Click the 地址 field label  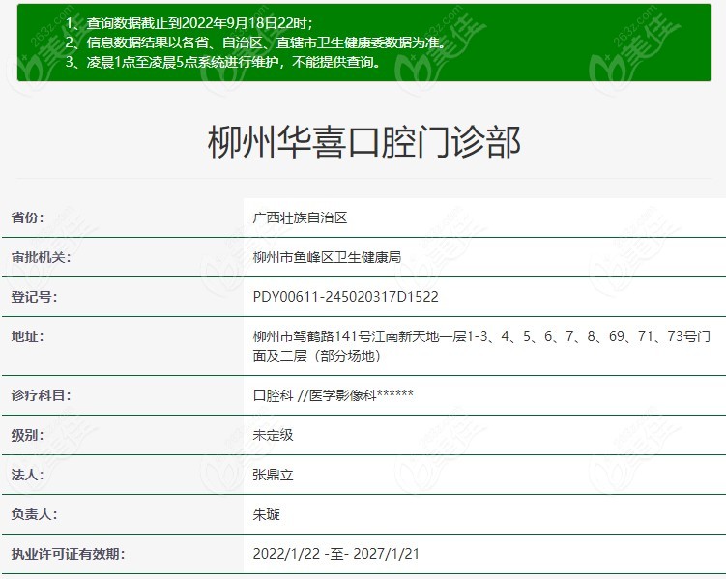28,336
